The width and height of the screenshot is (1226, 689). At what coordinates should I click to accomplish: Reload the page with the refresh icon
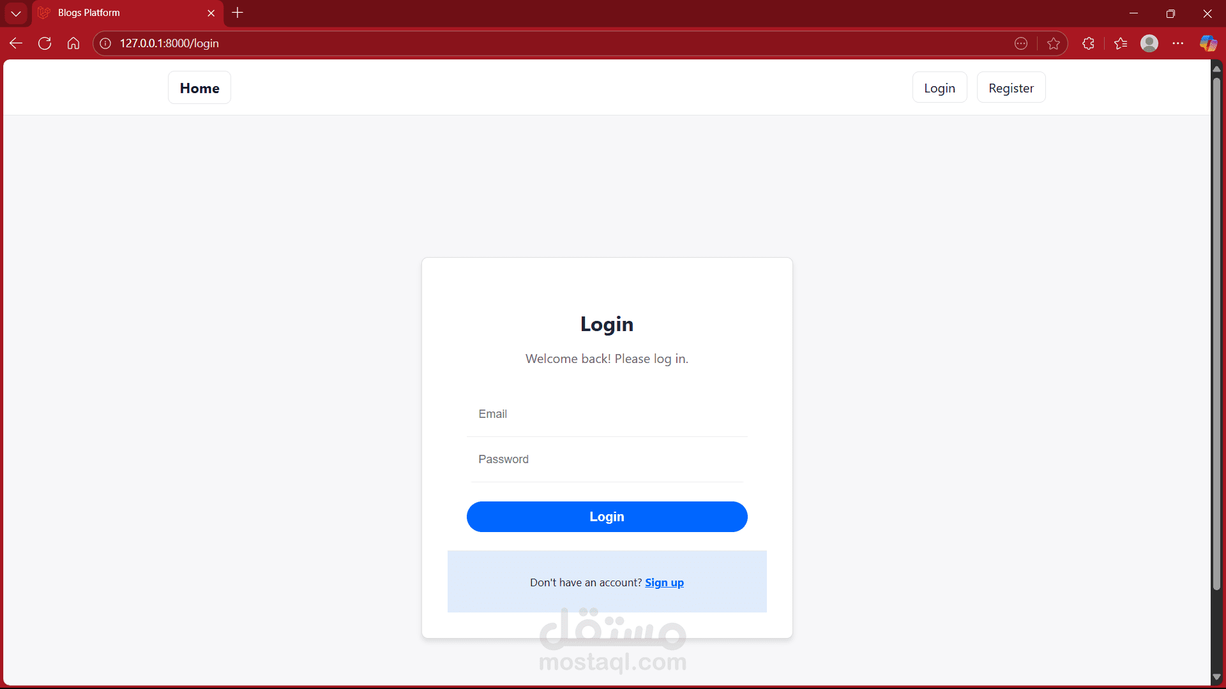coord(45,43)
